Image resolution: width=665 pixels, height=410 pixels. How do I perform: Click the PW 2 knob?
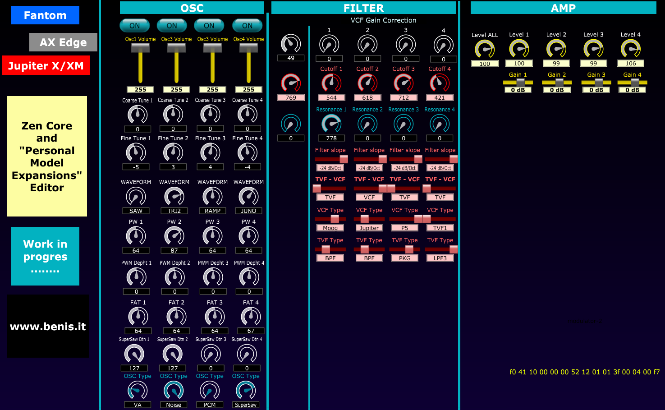point(174,236)
